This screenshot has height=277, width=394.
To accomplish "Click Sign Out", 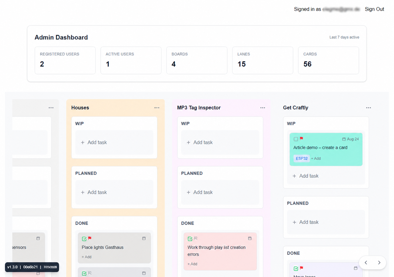I will [374, 9].
